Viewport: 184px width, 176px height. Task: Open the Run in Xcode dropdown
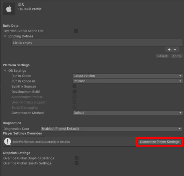coord(128,76)
